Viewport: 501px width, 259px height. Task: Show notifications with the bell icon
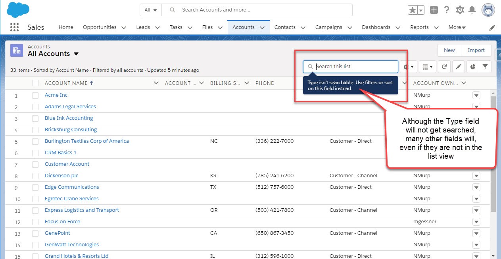coord(472,10)
